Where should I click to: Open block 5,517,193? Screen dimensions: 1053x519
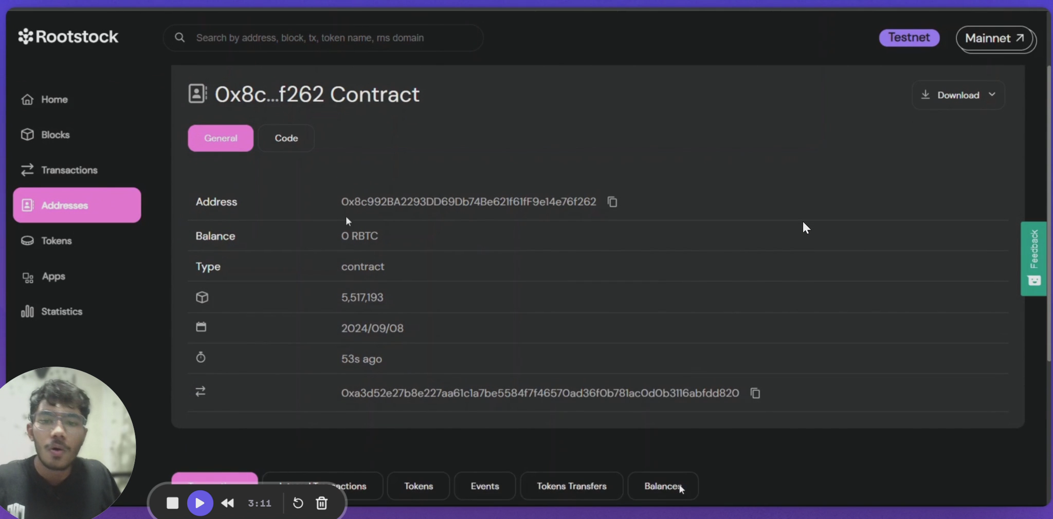pyautogui.click(x=362, y=298)
